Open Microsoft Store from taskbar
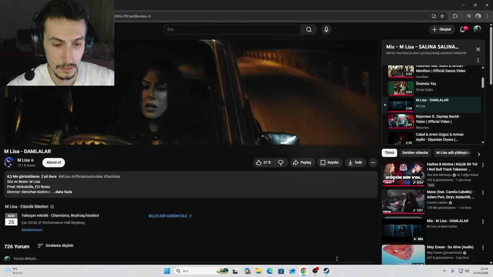Screen dimensions: 493x277 [281, 271]
